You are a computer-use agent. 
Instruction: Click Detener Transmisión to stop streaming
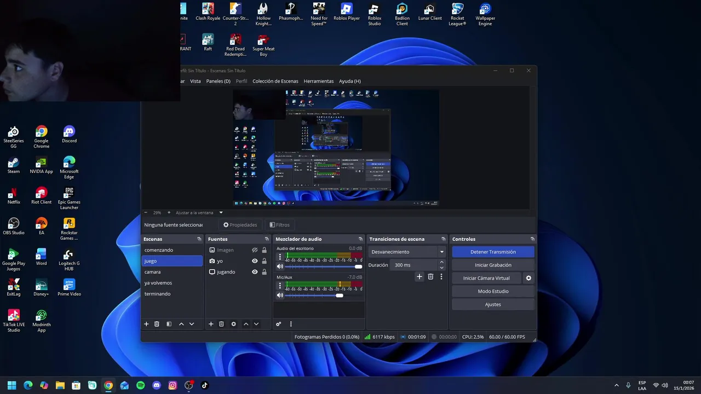click(493, 252)
